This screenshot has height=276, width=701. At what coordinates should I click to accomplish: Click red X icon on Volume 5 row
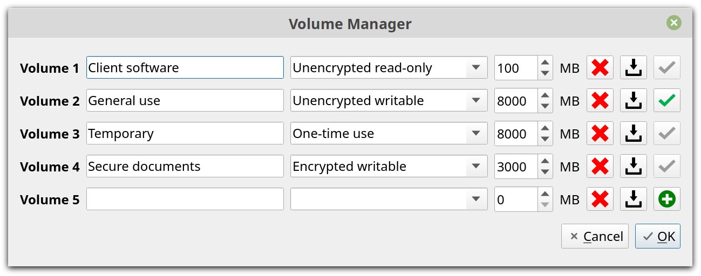[600, 199]
